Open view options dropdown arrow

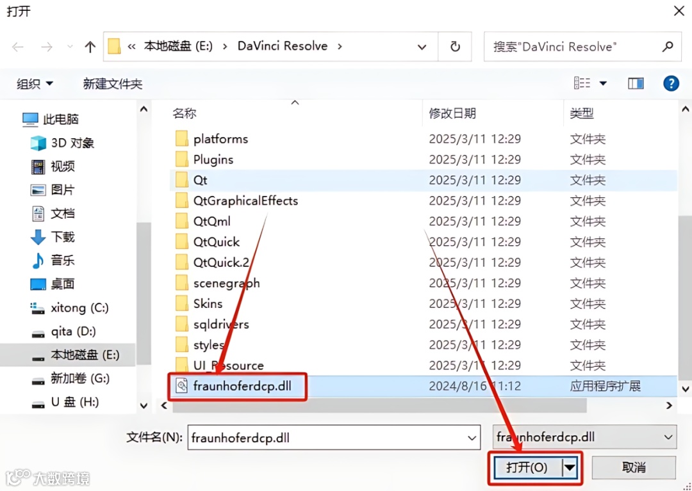pos(603,83)
